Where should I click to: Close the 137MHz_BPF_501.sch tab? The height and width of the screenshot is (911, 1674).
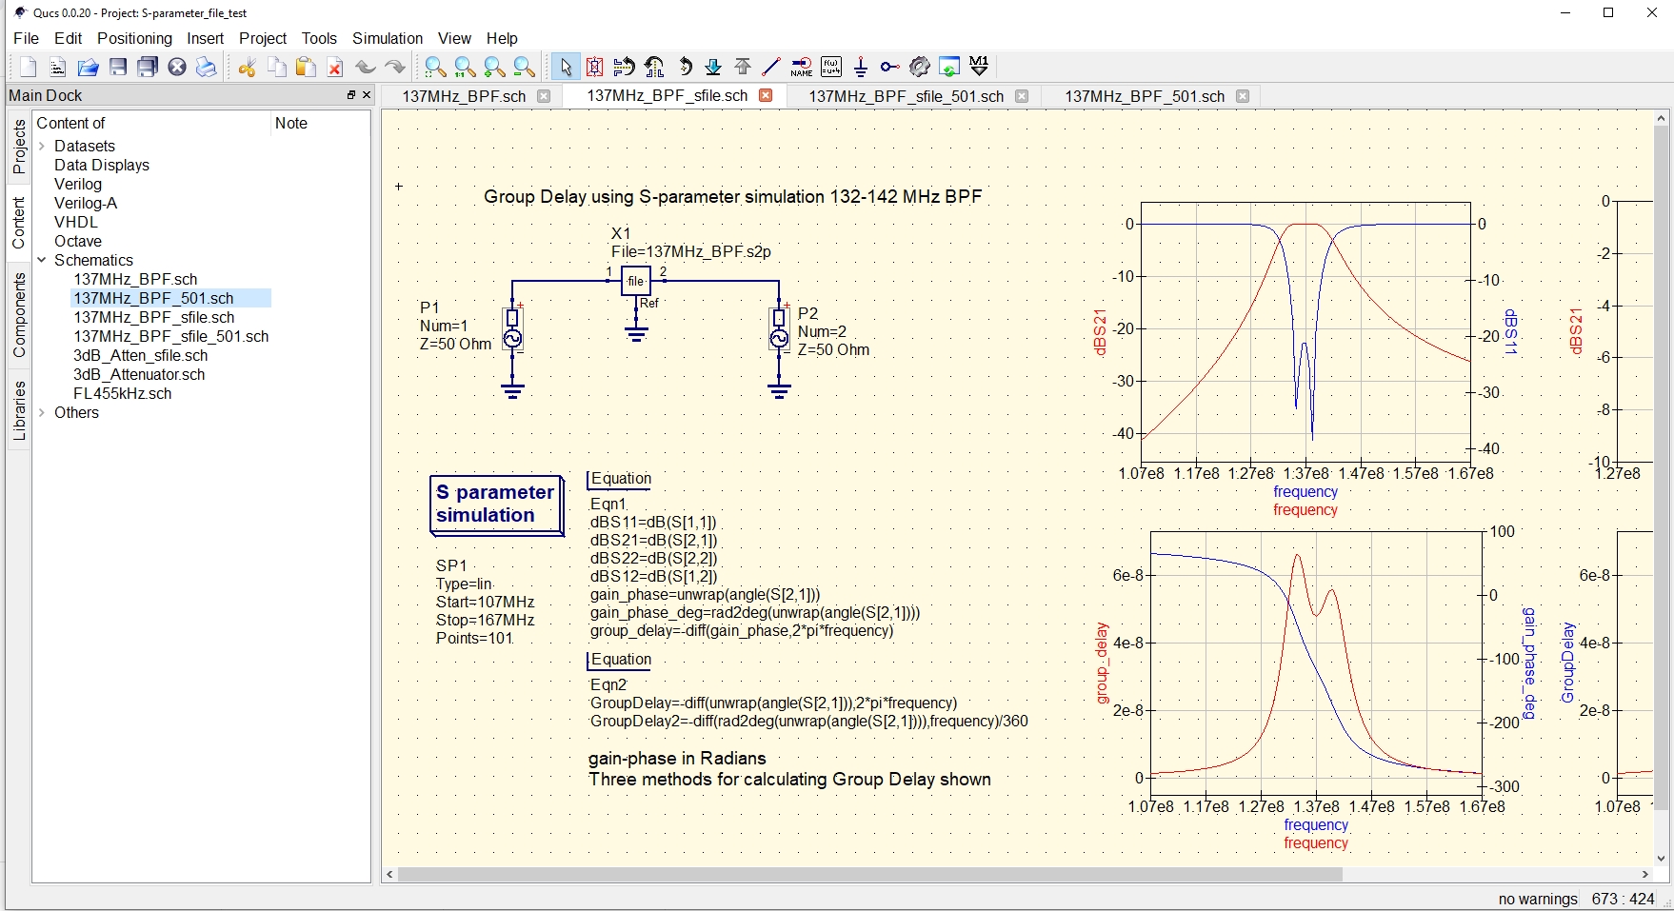point(1243,96)
